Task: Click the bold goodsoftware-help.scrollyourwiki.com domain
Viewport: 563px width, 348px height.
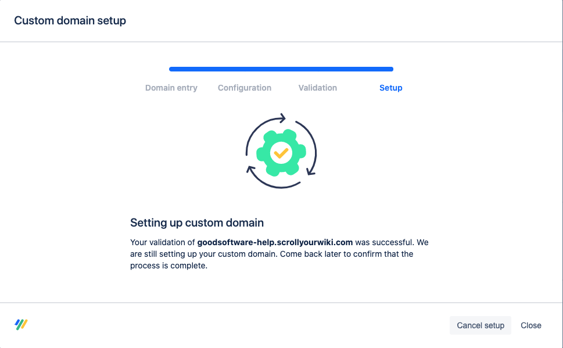Action: click(x=275, y=242)
